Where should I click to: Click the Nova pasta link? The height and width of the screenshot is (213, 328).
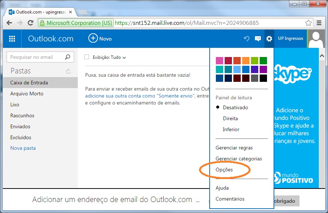click(23, 148)
